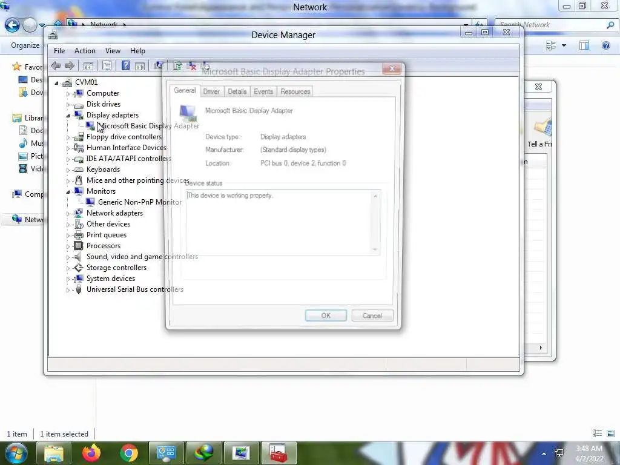
Task: Click the Uninstall device toolbar icon with red X
Action: 192,65
